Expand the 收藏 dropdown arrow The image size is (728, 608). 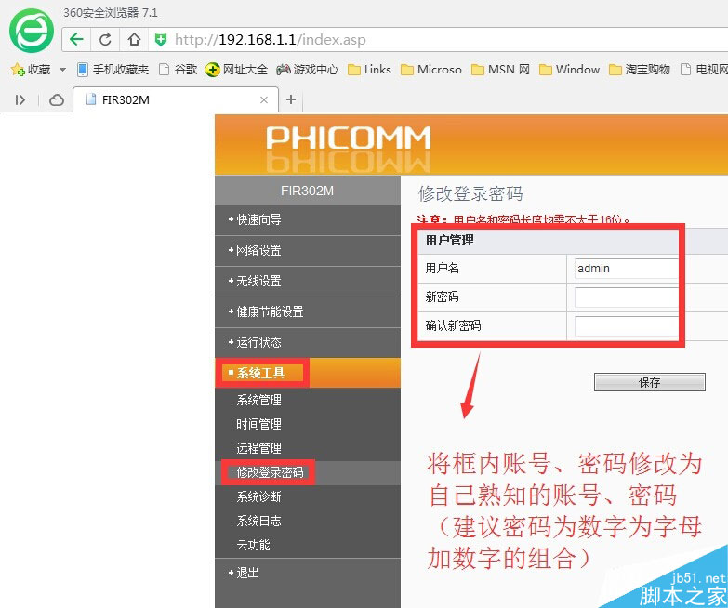(62, 70)
